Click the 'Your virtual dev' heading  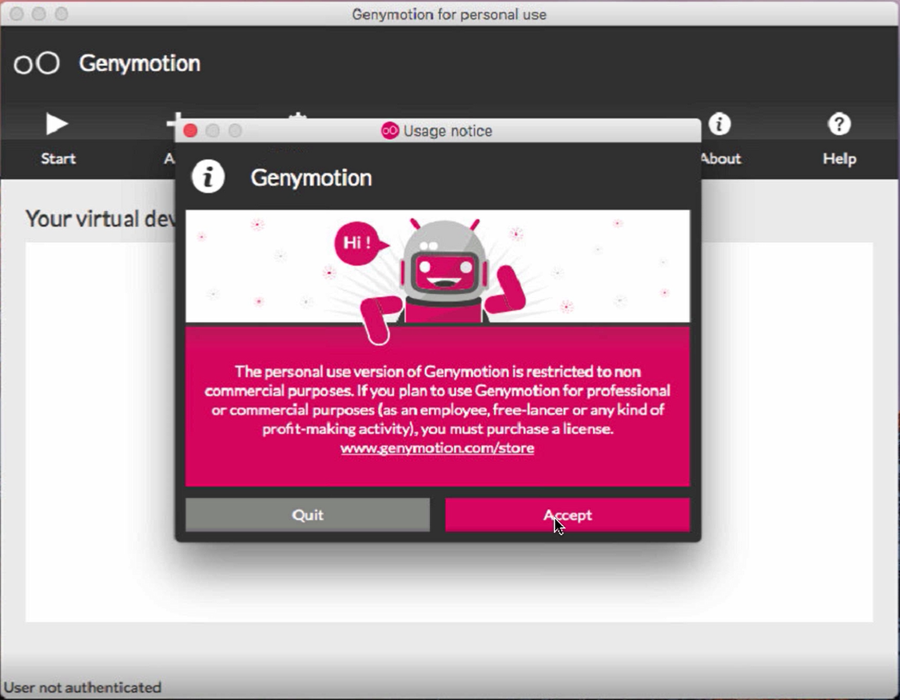(x=101, y=219)
